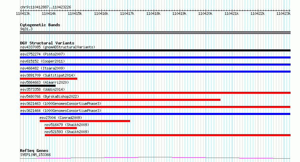Open esv3573358 (Uddin2014) label
Image resolution: width=300 pixels, height=162 pixels.
42,89
